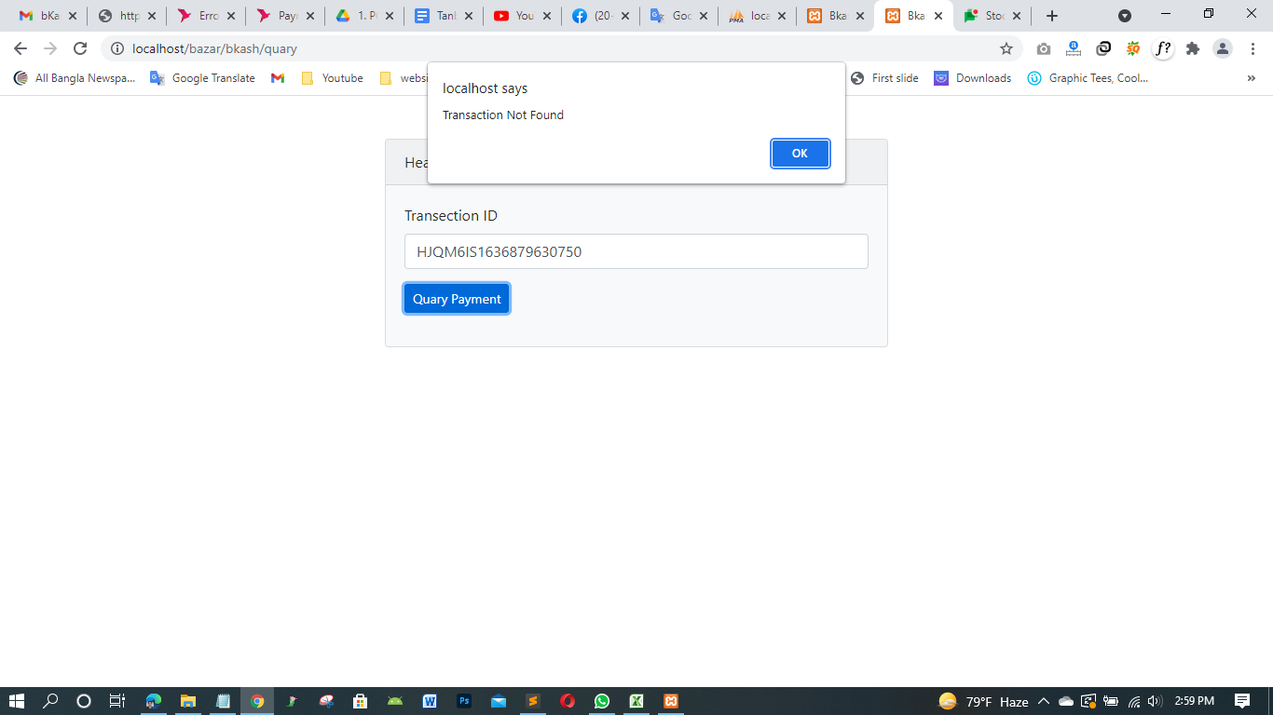This screenshot has height=715, width=1273.
Task: Open WhatsApp from the taskbar
Action: point(602,701)
